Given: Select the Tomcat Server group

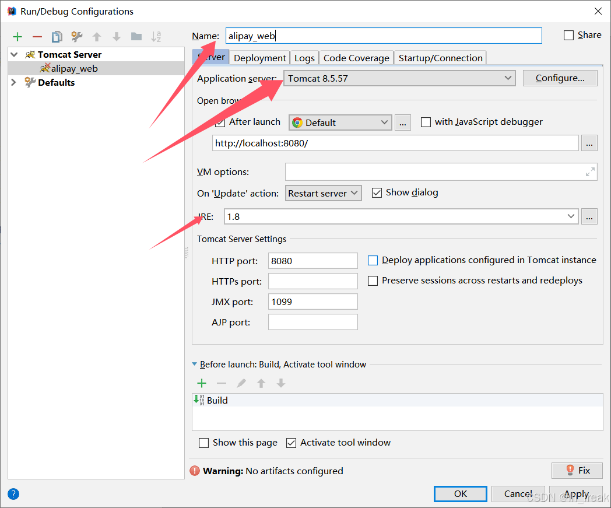Looking at the screenshot, I should [69, 55].
